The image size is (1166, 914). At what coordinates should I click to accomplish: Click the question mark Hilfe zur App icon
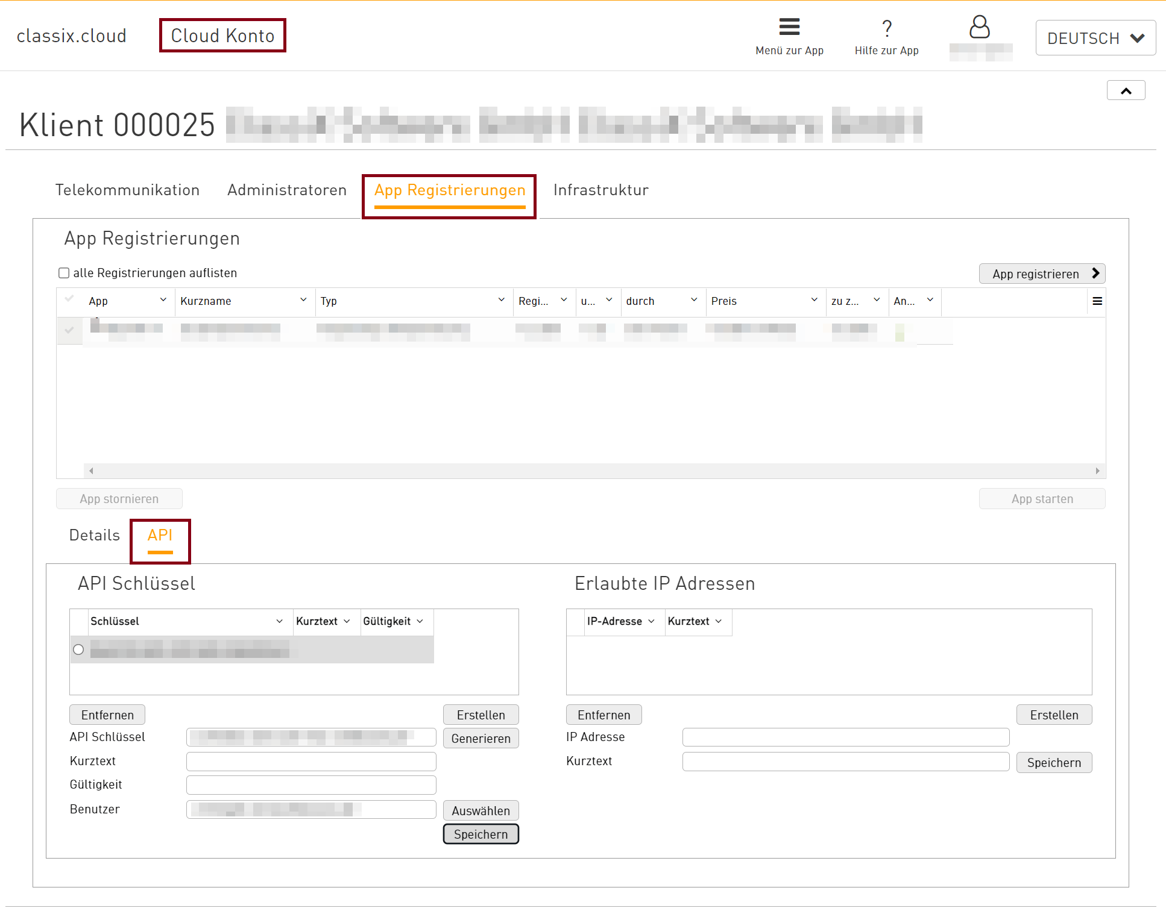pos(886,28)
